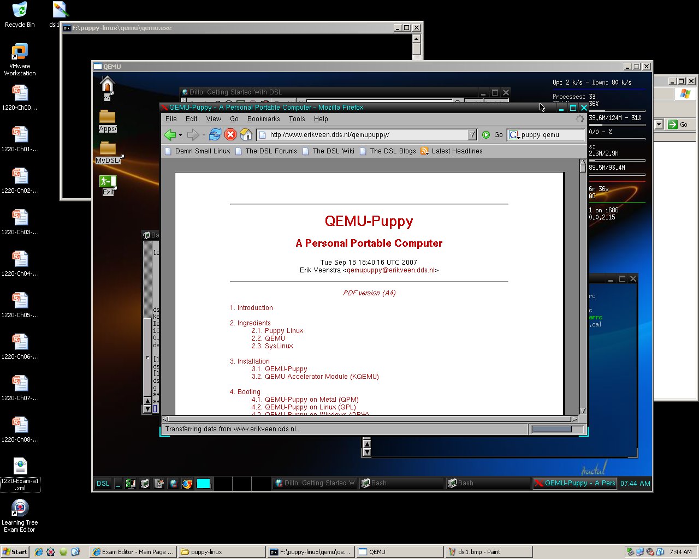Click the Firefox launcher icon in DSL panel
699x559 pixels.
click(x=187, y=483)
